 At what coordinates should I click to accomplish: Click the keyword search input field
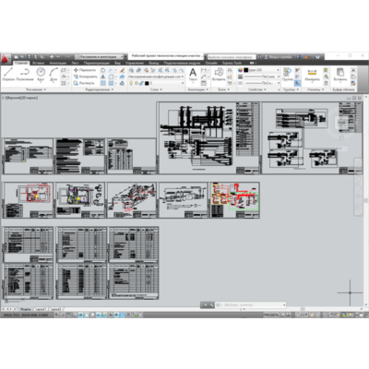coord(232,57)
